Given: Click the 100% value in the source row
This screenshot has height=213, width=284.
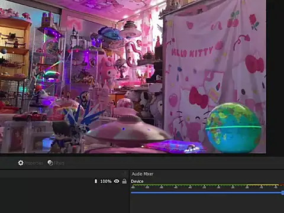Looking at the screenshot, I should coord(106,181).
